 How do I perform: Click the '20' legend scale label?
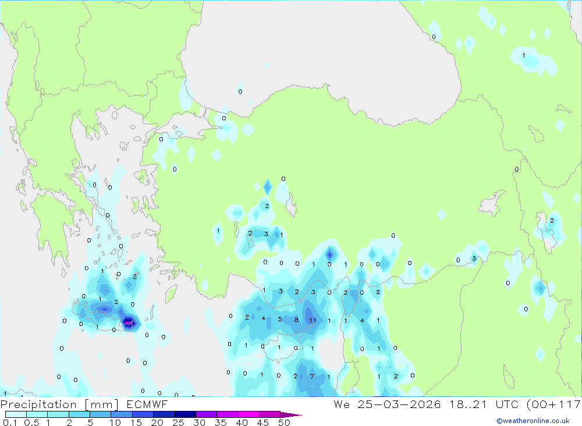tap(157, 423)
